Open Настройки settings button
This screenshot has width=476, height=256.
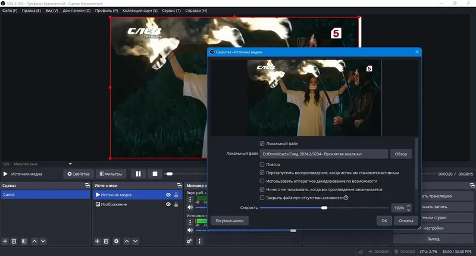433,228
